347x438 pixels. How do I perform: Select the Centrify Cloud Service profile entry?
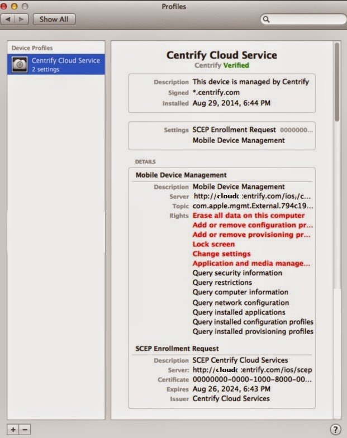56,64
